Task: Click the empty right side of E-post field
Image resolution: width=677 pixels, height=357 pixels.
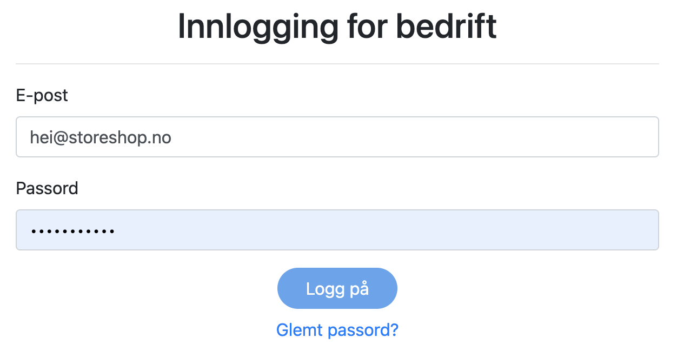Action: [541, 137]
